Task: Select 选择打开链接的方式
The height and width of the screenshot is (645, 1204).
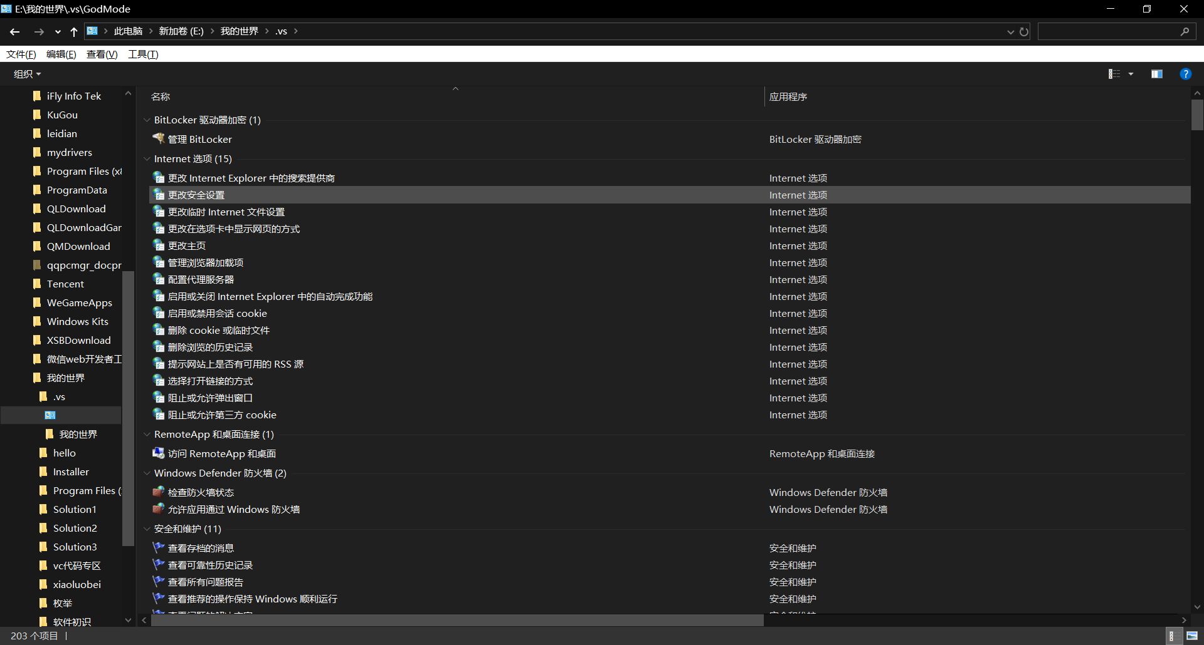Action: [x=210, y=381]
